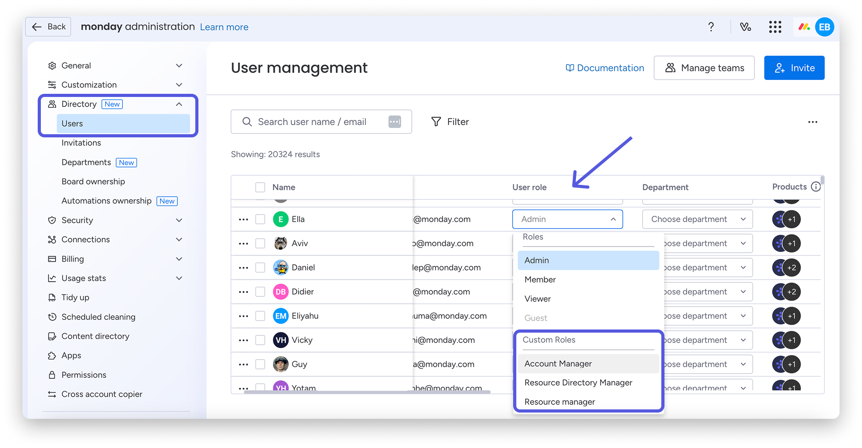Viewport: 862px width, 448px height.
Task: Click the blue Invite button
Action: pyautogui.click(x=794, y=68)
